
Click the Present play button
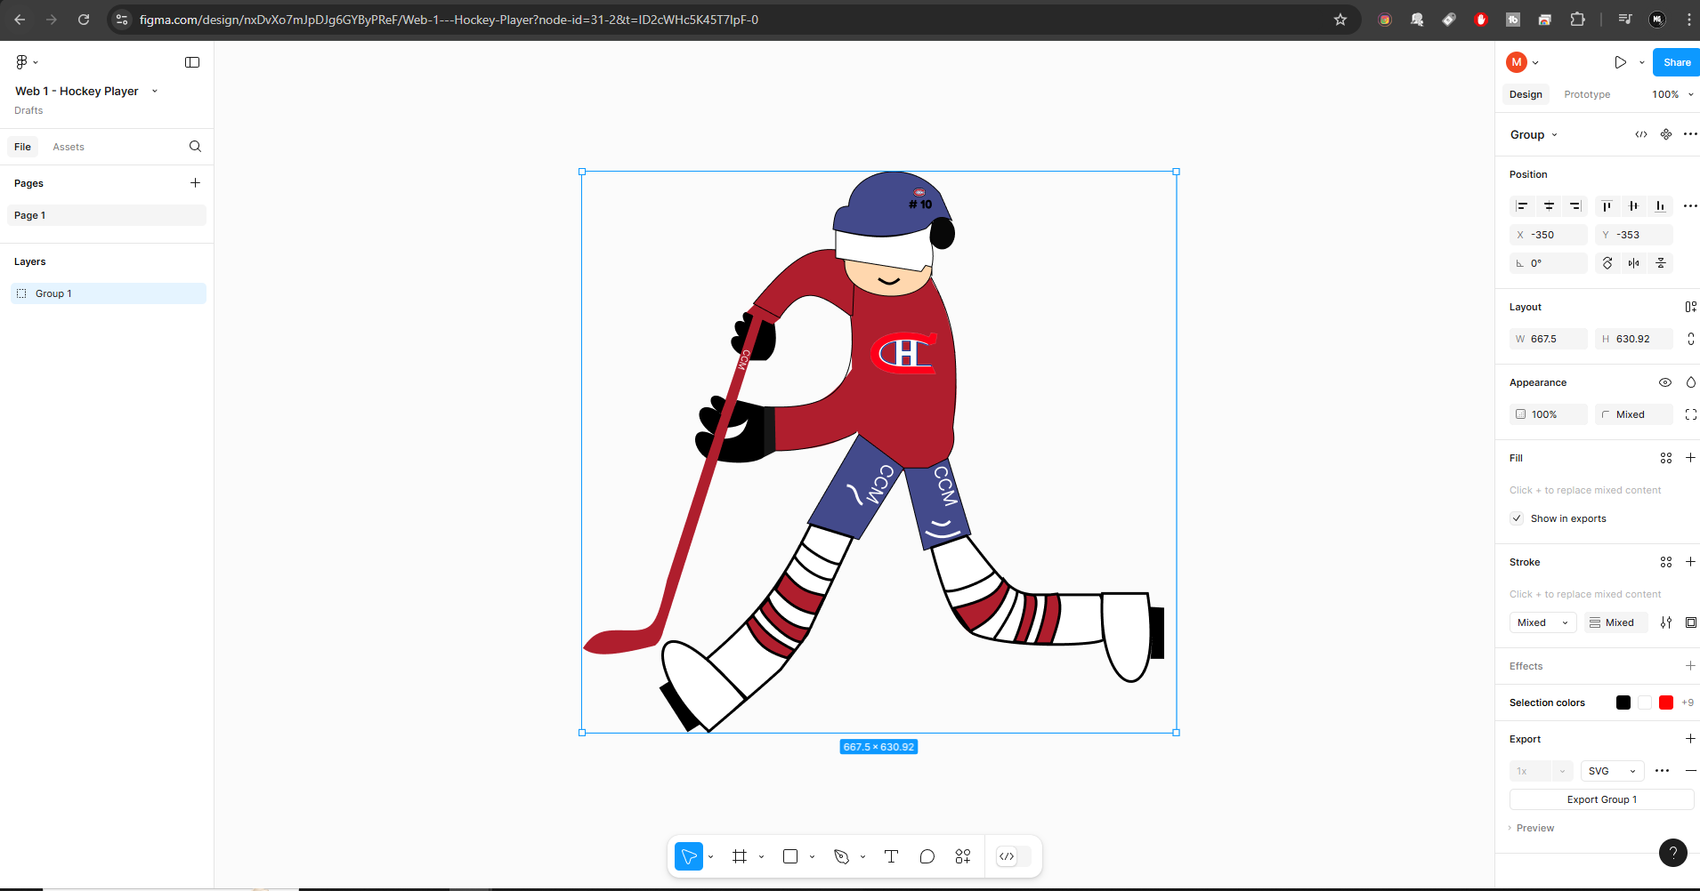(x=1620, y=62)
